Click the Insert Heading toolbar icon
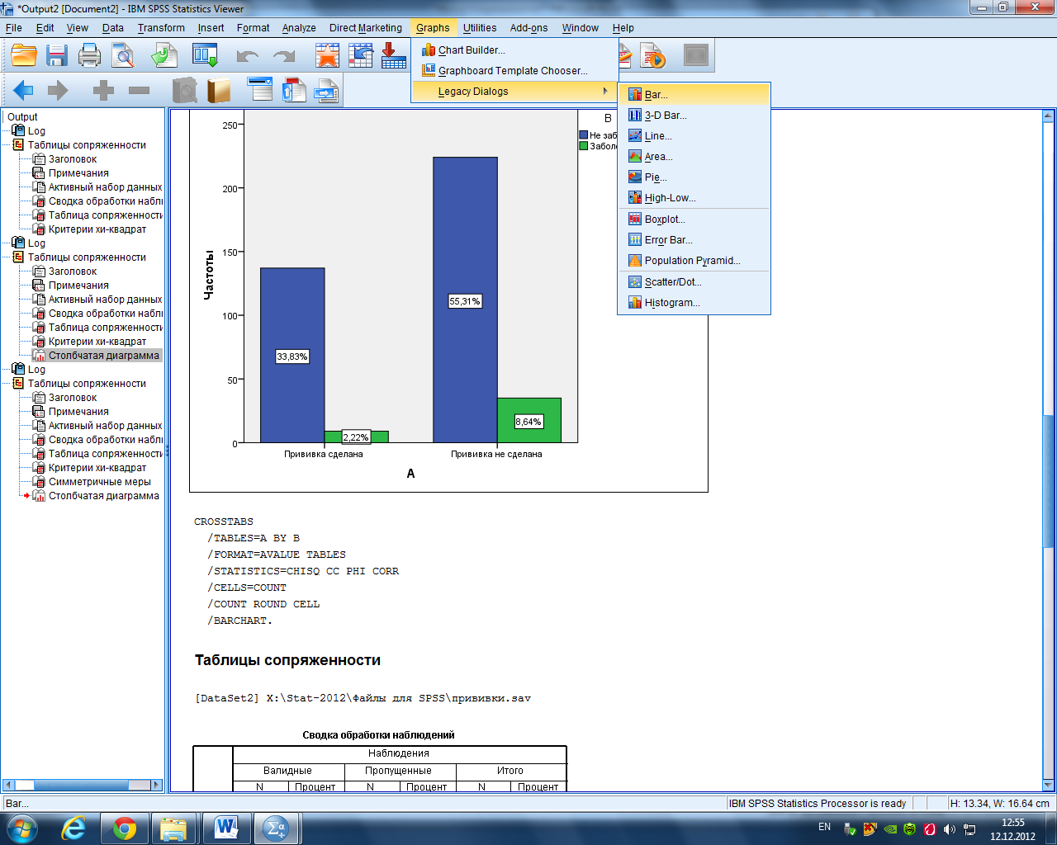This screenshot has width=1057, height=845. point(260,90)
